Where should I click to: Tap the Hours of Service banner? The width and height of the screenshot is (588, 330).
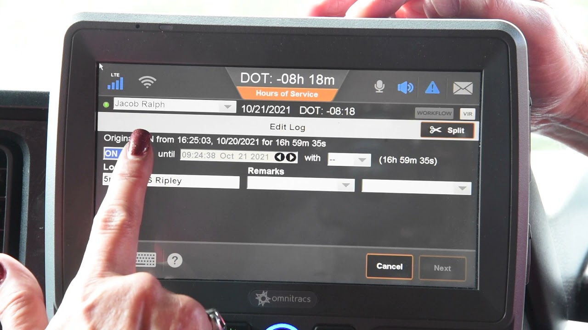[287, 93]
